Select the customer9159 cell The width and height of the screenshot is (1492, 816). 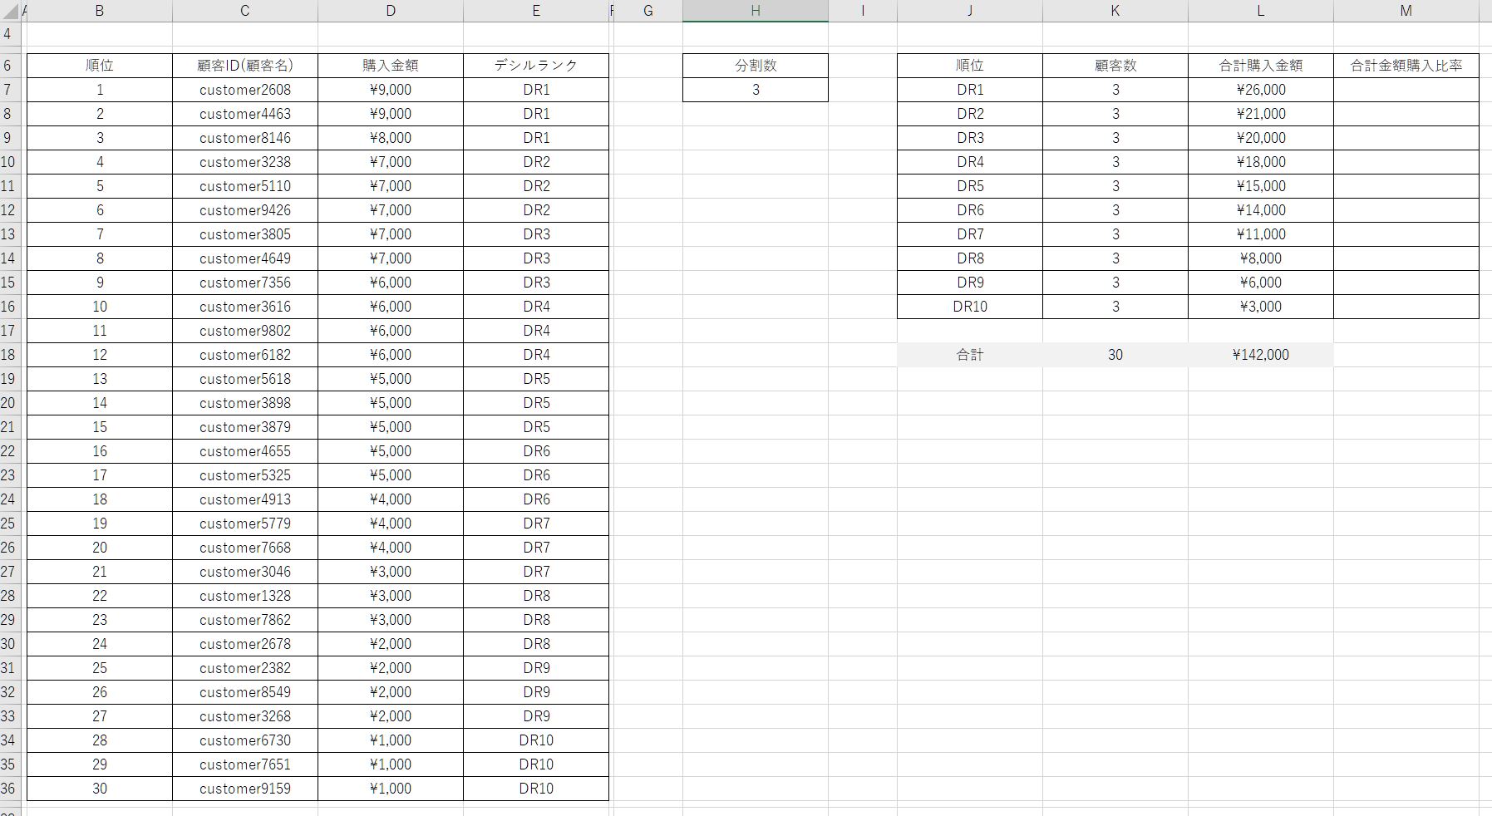coord(245,789)
